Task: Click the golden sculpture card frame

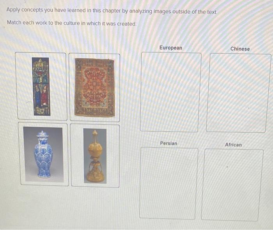Action: (95, 156)
